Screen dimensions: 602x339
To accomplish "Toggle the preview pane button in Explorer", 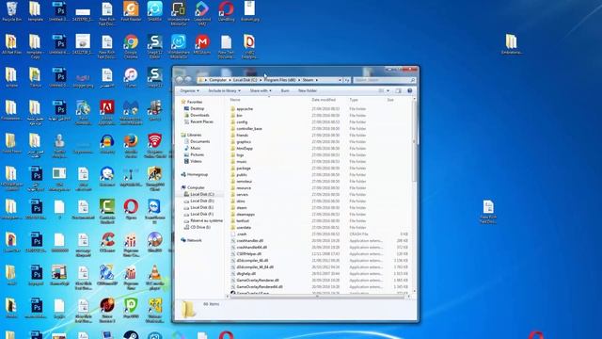I will click(398, 90).
